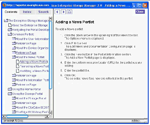The height and width of the screenshot is (125, 150).
Task: Click the 'Enter the portlet title' step text
Action: 77,70
